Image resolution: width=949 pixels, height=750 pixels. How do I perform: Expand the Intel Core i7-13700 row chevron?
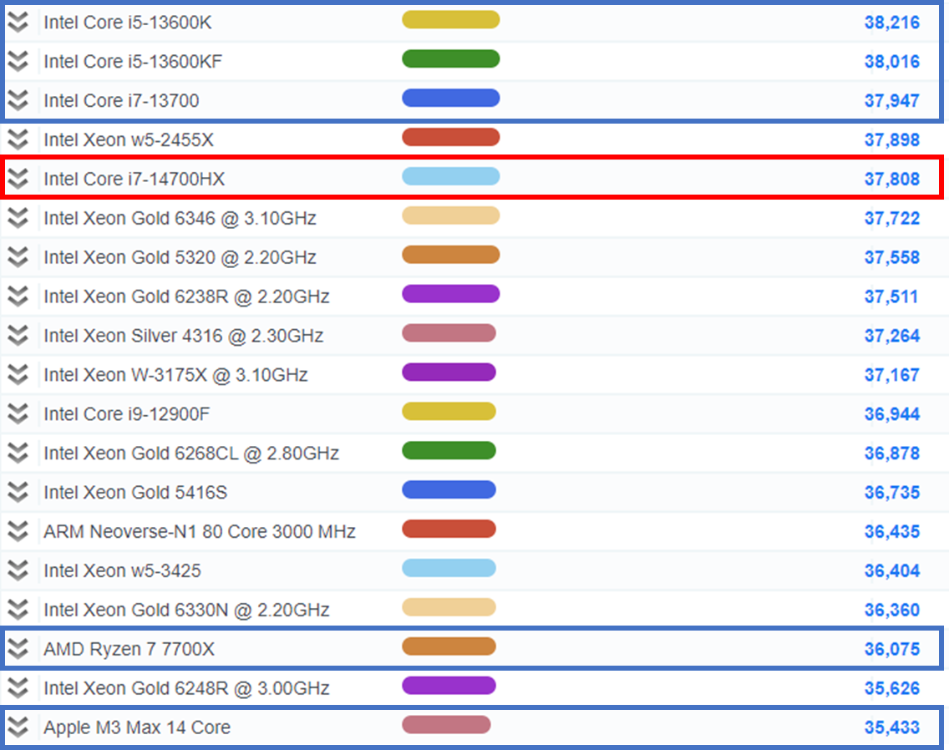[x=18, y=100]
